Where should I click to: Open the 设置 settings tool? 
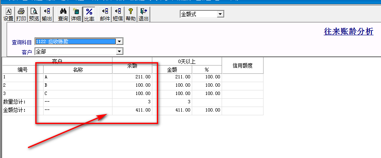pos(8,15)
